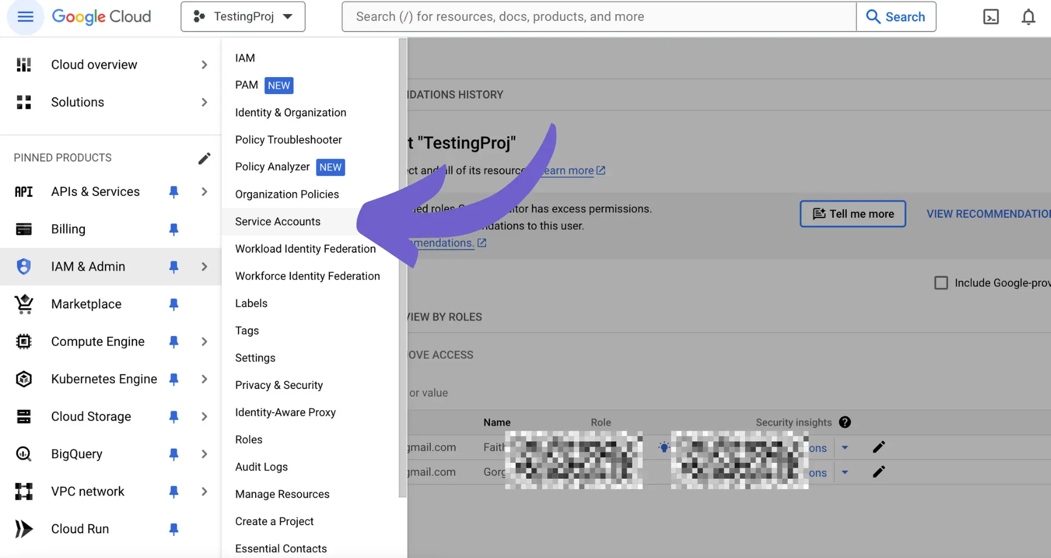Click the Marketplace cart icon
The image size is (1051, 558).
24,304
